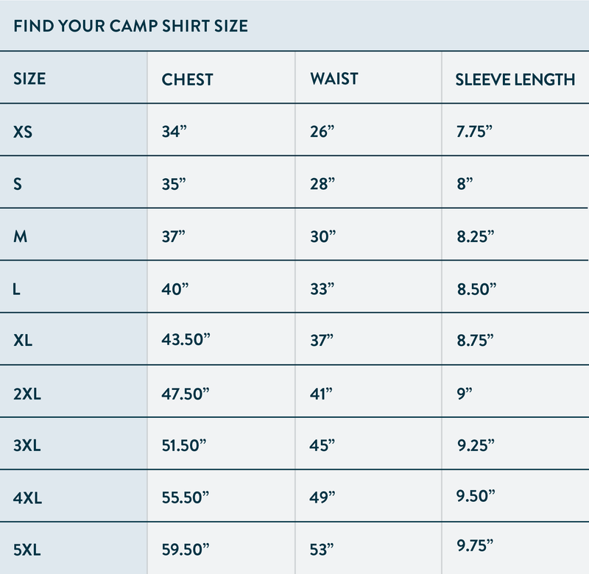Click the M size row label
This screenshot has width=589, height=574.
tap(21, 236)
